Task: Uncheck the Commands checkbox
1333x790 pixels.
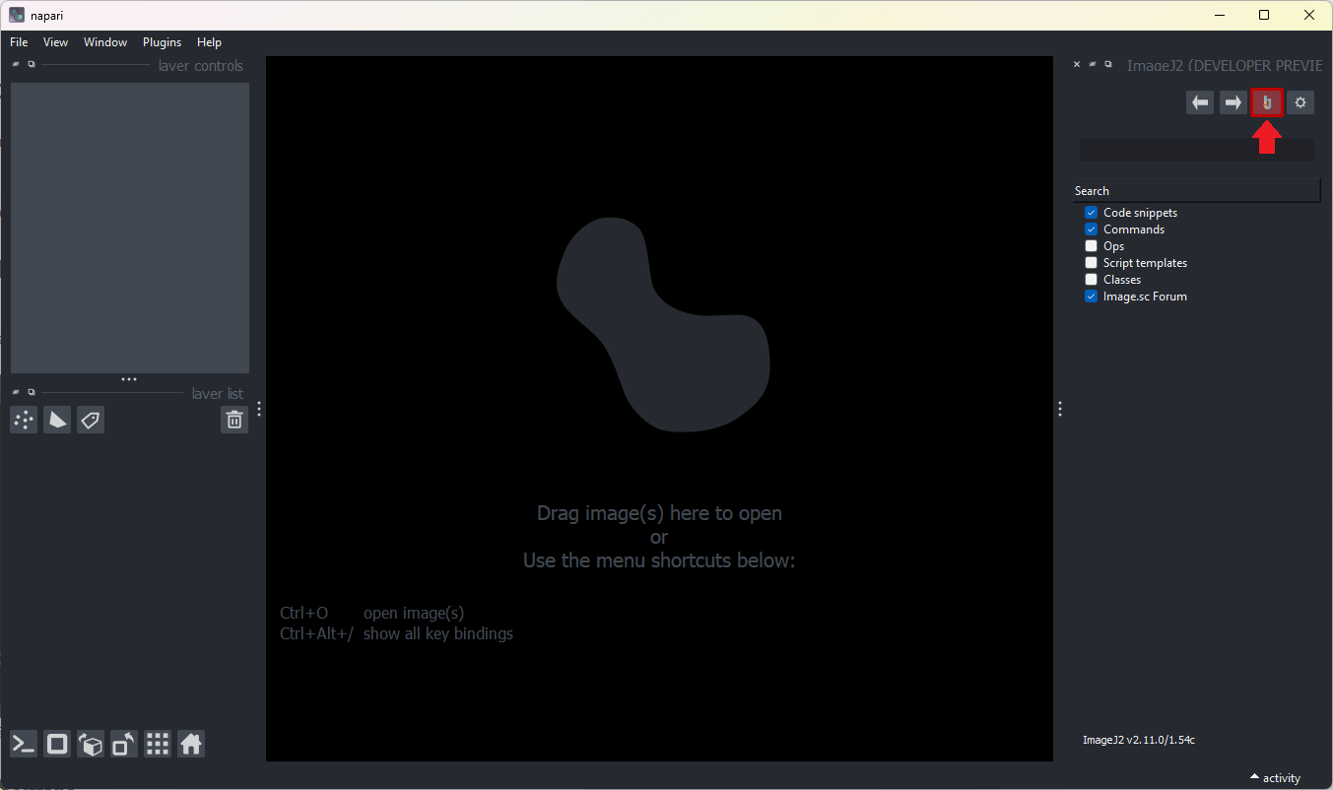Action: click(x=1092, y=230)
